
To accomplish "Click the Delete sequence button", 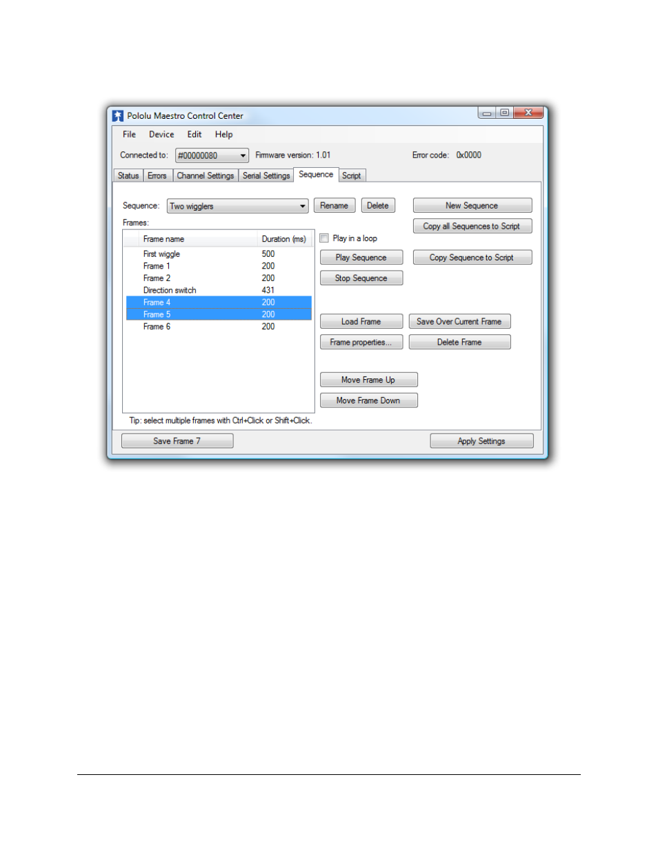I will click(x=378, y=206).
